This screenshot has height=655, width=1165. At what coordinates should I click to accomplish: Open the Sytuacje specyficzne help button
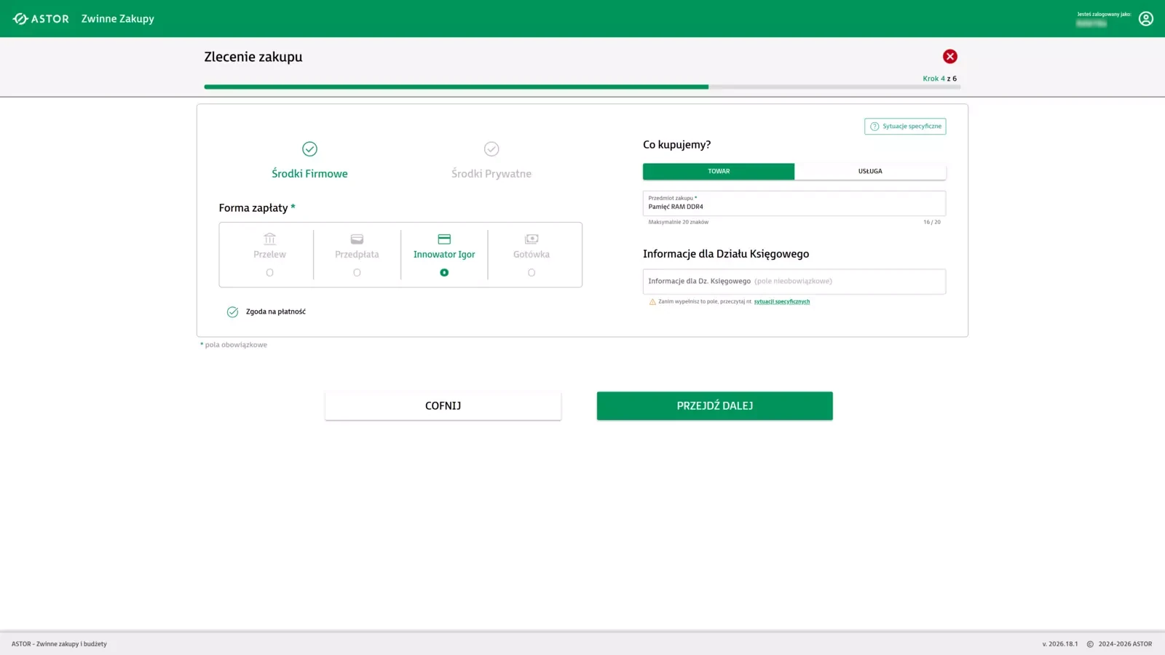905,127
